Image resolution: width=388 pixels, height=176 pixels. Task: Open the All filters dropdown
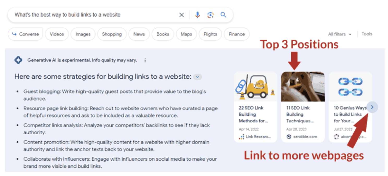tap(339, 34)
